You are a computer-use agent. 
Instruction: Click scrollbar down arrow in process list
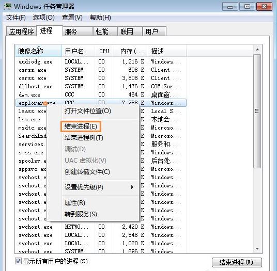[257, 249]
